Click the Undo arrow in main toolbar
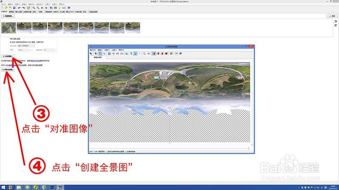339x190 pixels. pos(19,8)
